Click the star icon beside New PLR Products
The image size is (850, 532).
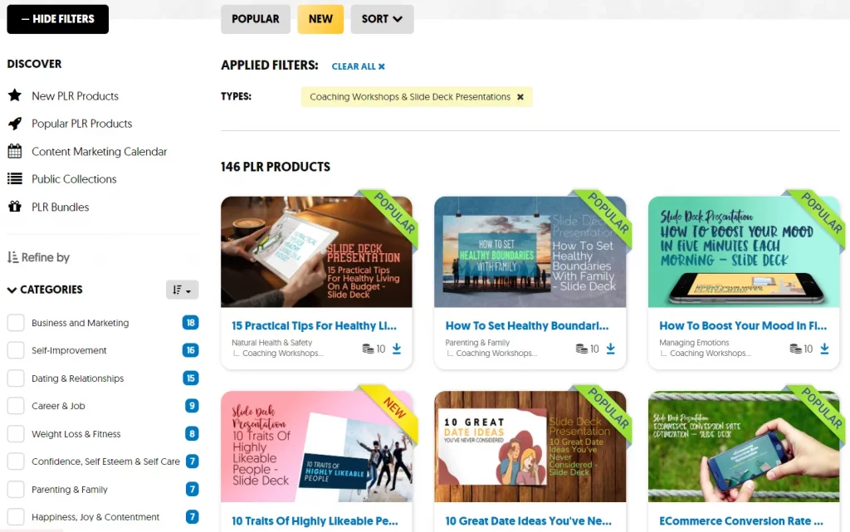[15, 95]
